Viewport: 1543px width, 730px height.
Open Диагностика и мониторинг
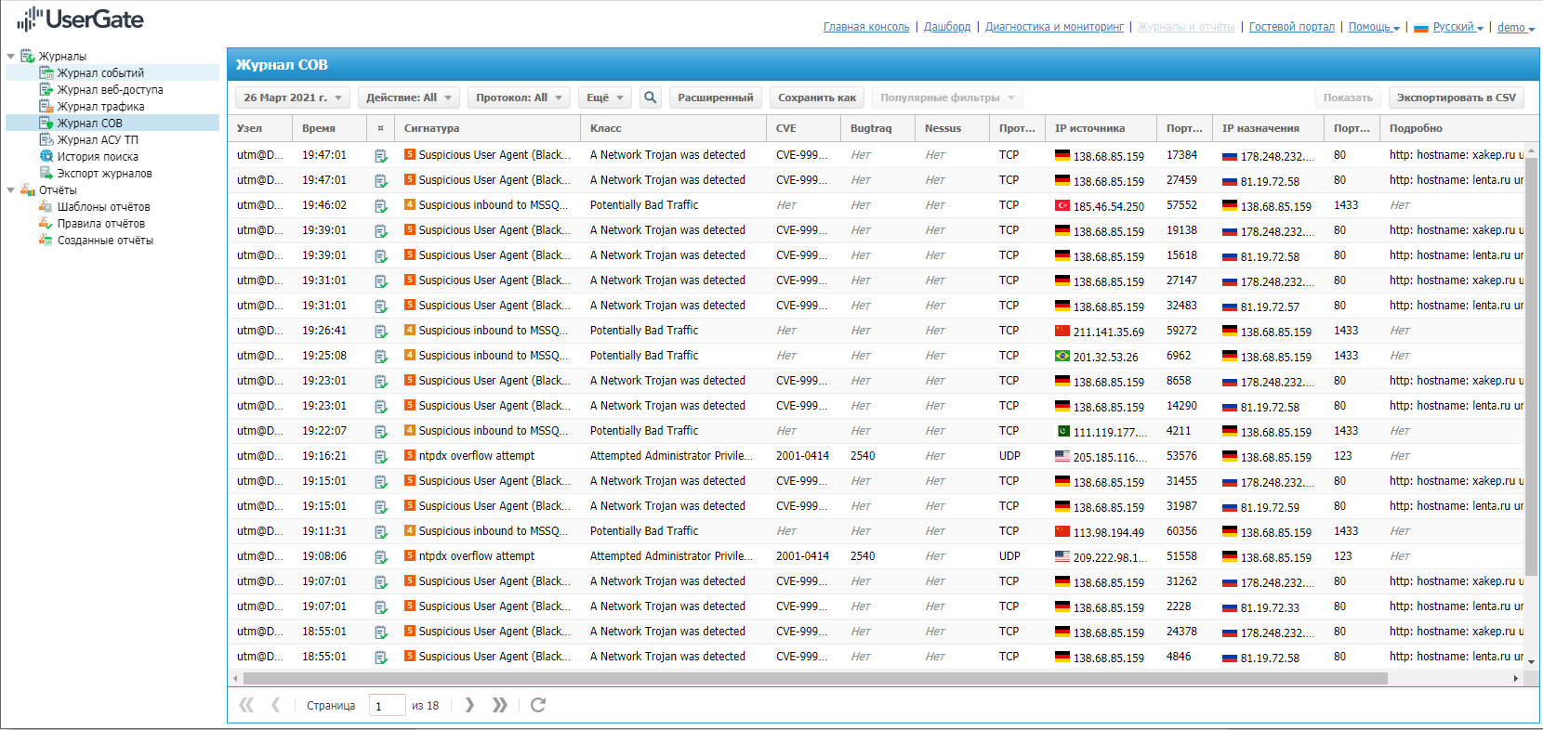pyautogui.click(x=1054, y=27)
